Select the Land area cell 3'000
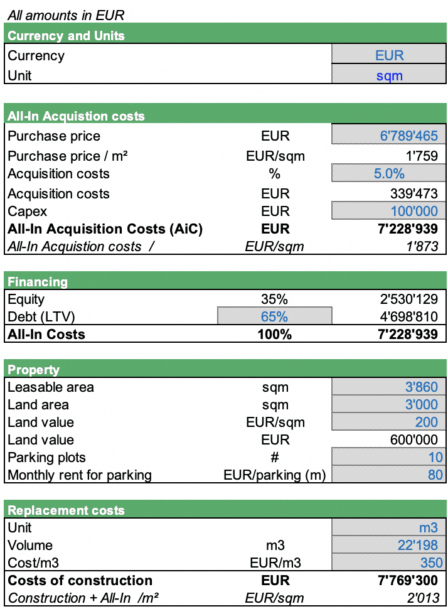The image size is (448, 609). (388, 404)
